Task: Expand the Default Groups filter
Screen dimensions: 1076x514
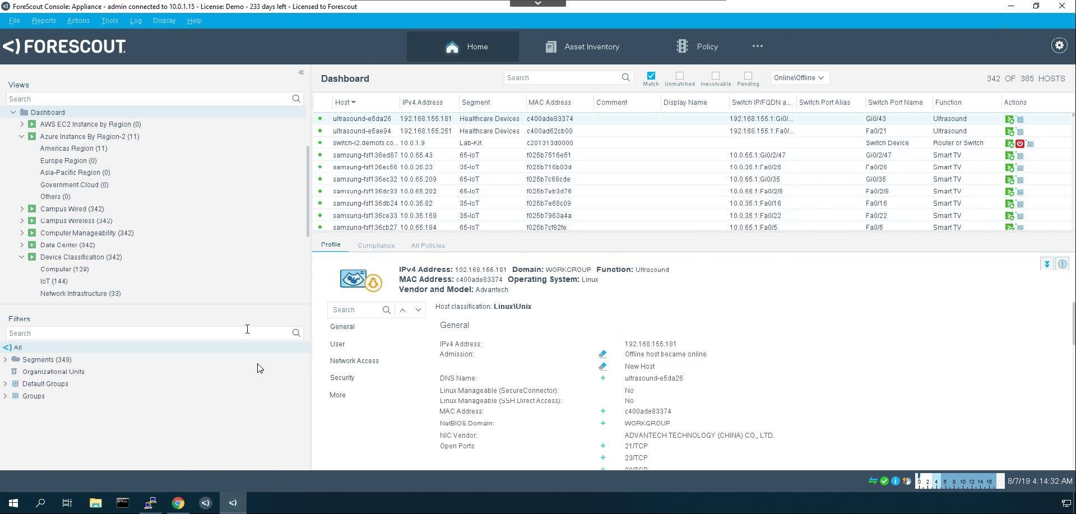Action: tap(5, 384)
